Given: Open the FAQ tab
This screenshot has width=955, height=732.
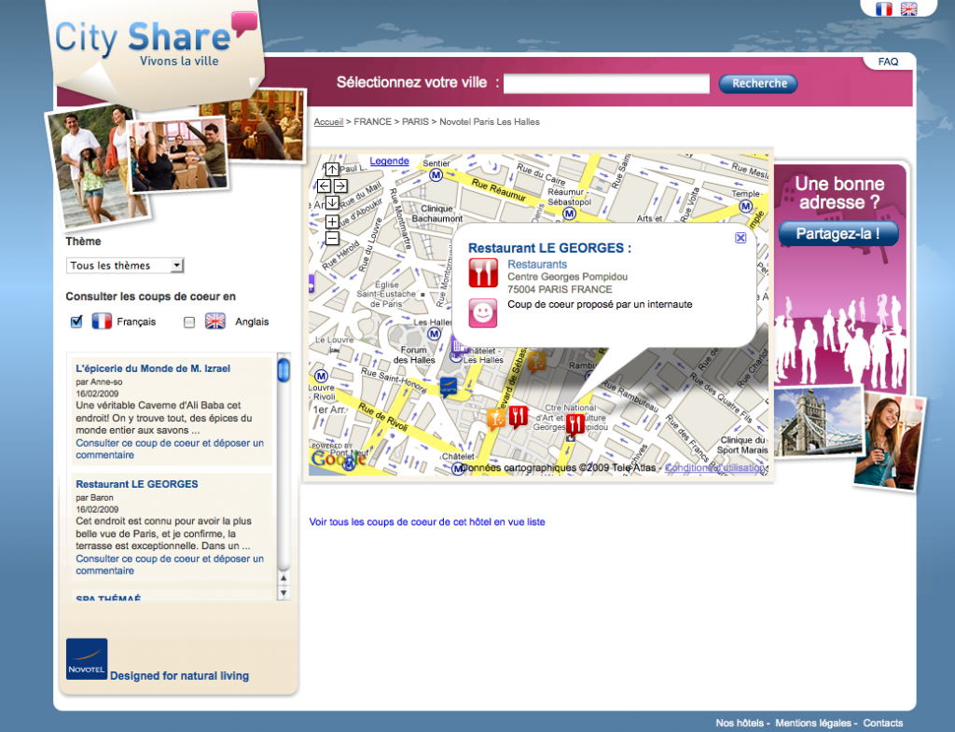Looking at the screenshot, I should 888,62.
